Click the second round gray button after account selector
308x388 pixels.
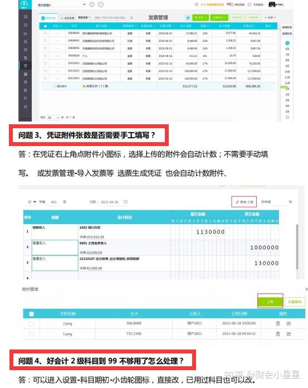pos(101,4)
